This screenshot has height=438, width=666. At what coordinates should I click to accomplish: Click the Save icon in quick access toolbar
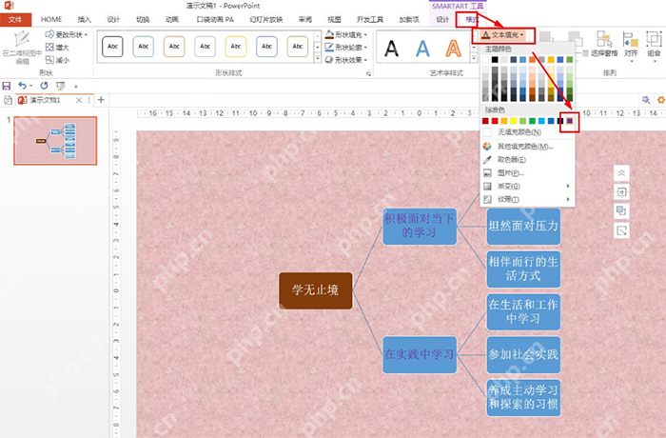tap(7, 86)
